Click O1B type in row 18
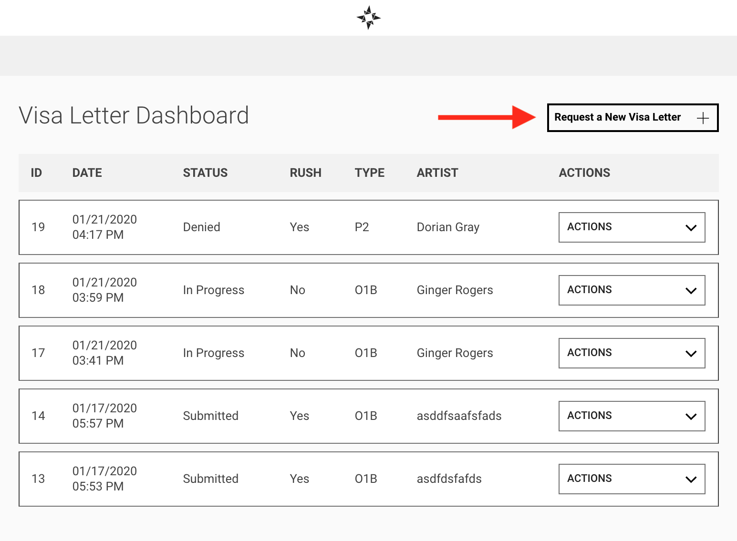The height and width of the screenshot is (541, 737). click(x=366, y=290)
